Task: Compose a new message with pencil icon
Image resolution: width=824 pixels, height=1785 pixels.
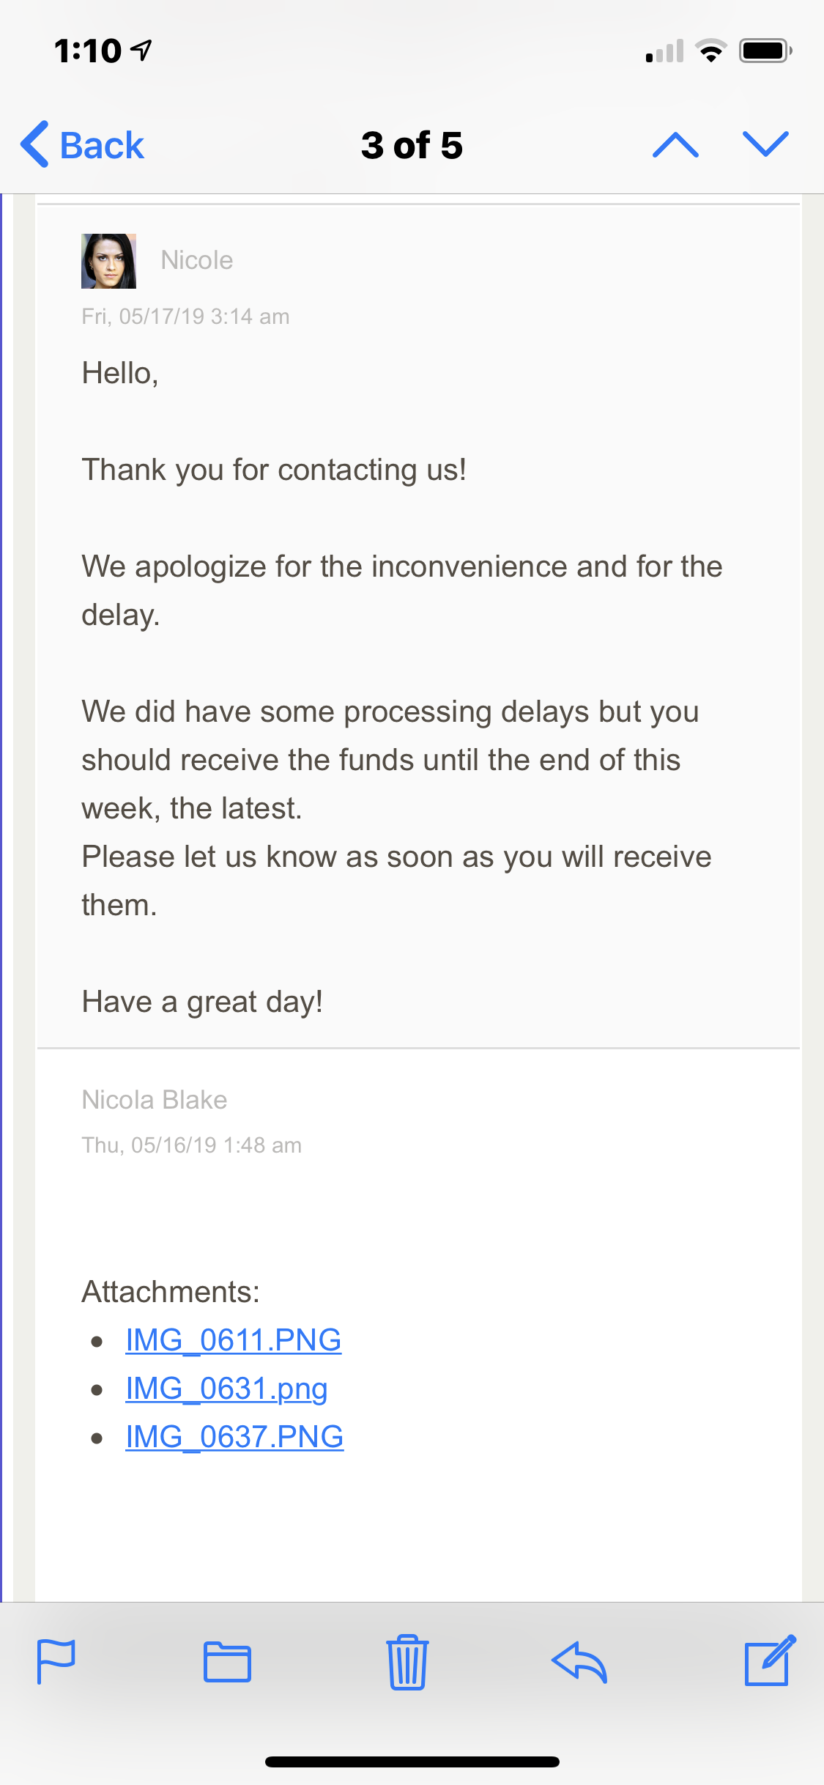Action: click(769, 1660)
